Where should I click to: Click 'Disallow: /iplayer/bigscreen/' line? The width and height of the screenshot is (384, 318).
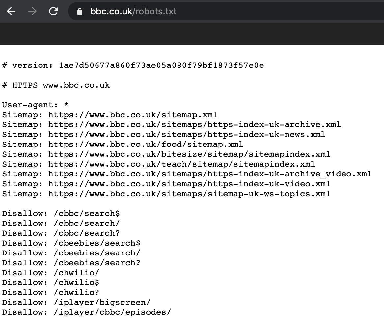76,302
